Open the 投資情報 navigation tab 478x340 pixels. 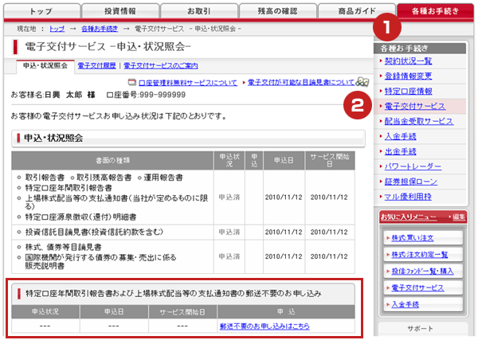click(x=120, y=11)
